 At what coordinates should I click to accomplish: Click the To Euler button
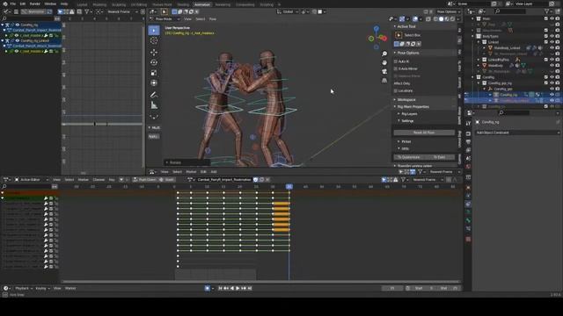coord(440,157)
